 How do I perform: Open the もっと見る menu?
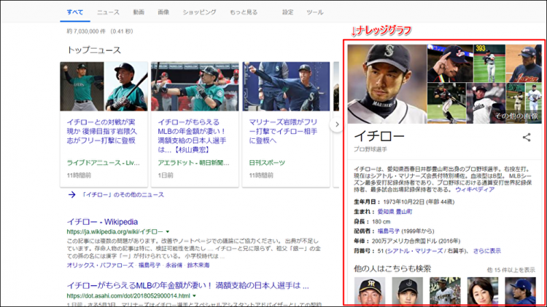[244, 12]
